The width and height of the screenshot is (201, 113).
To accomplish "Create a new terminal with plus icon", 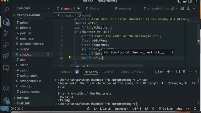I will pyautogui.click(x=168, y=72).
